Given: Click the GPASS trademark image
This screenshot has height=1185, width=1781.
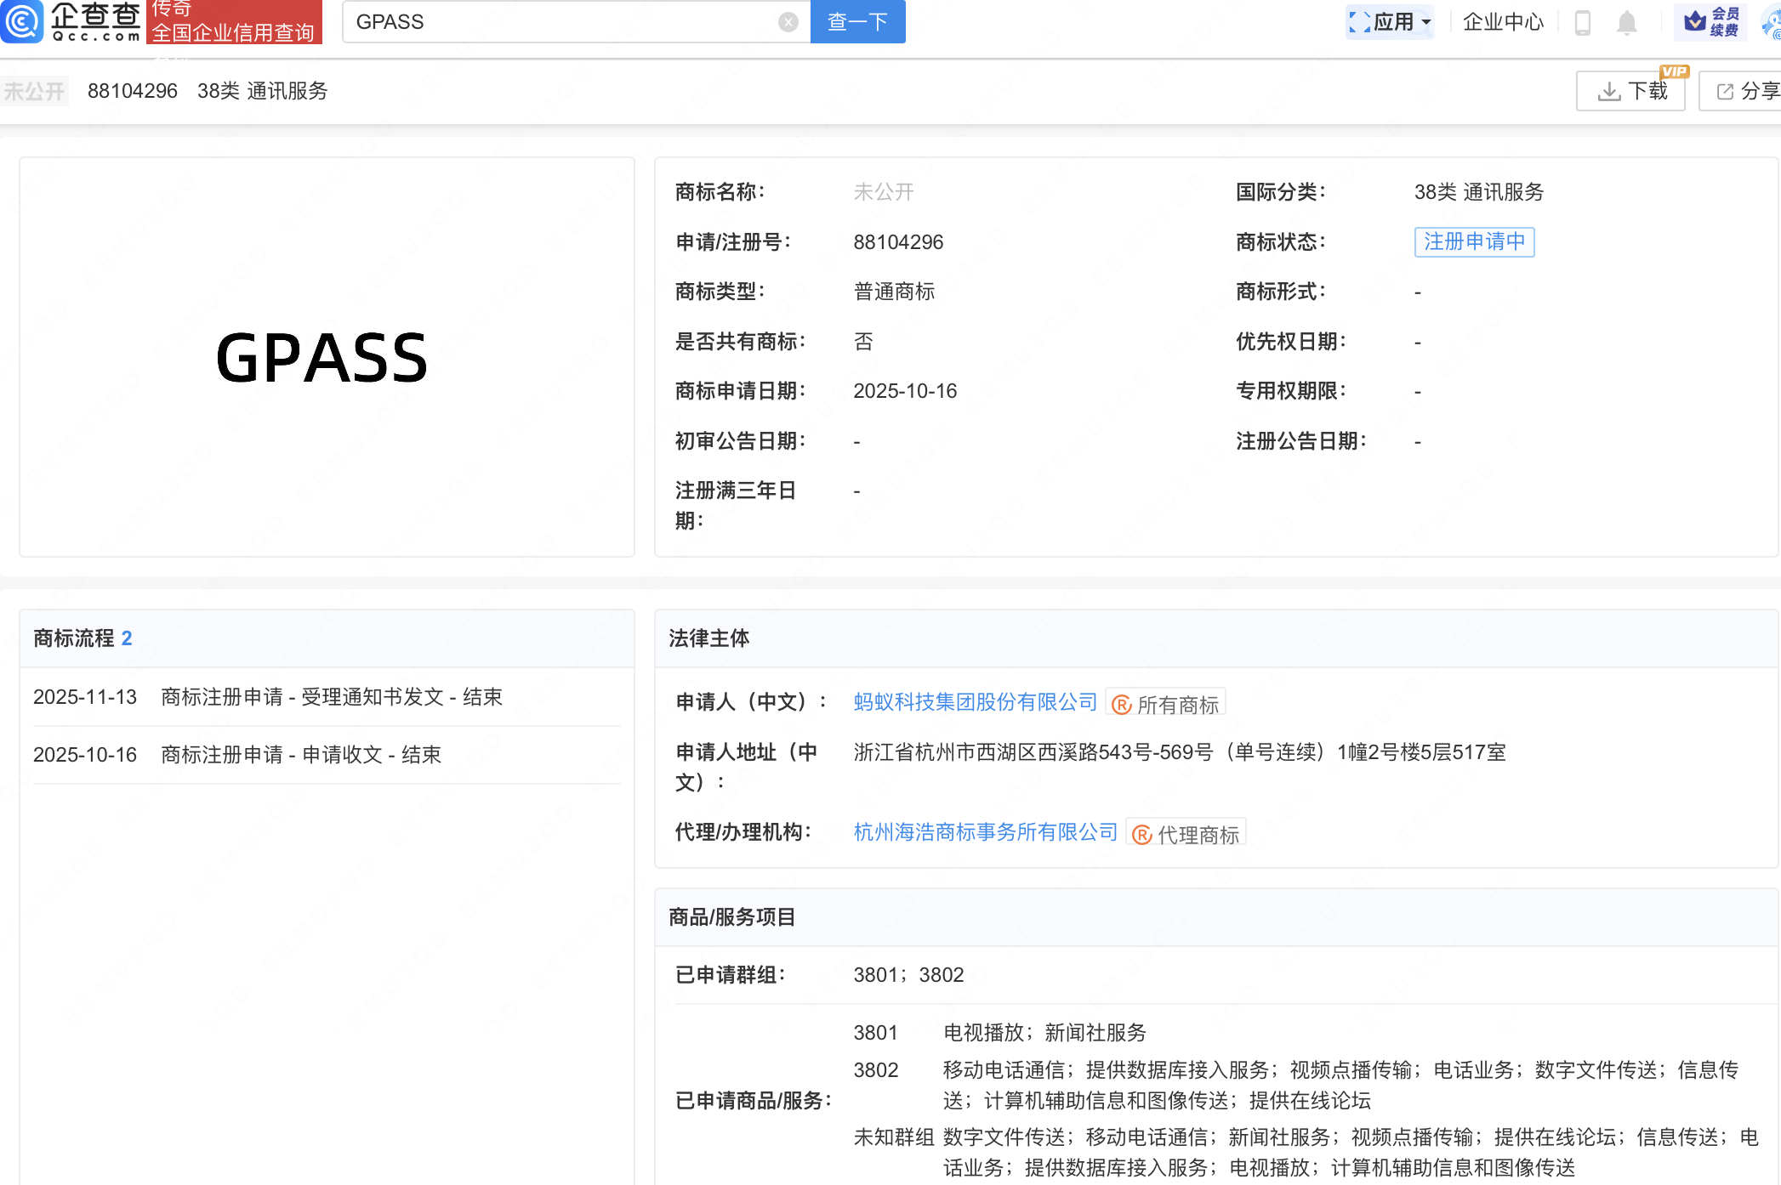Looking at the screenshot, I should click(x=322, y=358).
